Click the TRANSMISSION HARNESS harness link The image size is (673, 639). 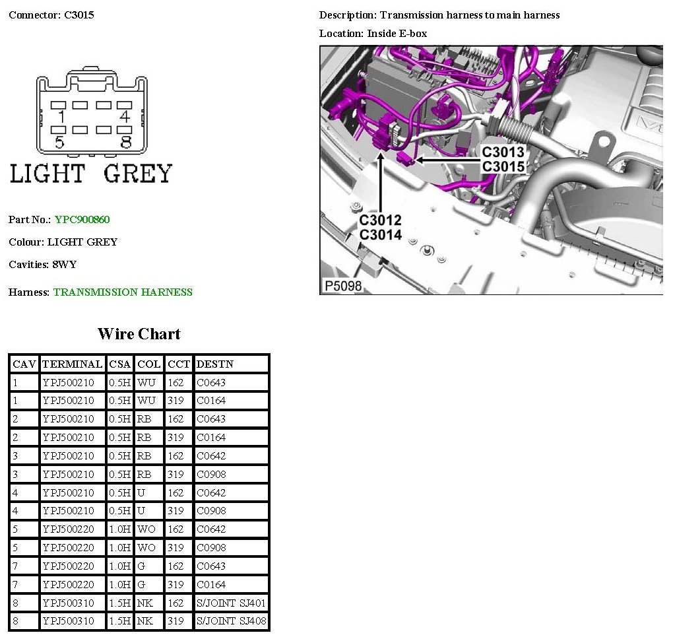123,292
